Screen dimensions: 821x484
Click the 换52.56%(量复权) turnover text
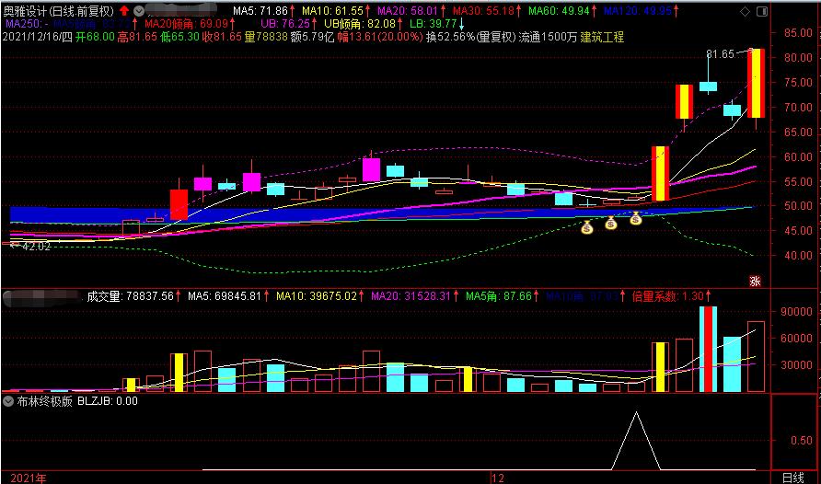[470, 37]
